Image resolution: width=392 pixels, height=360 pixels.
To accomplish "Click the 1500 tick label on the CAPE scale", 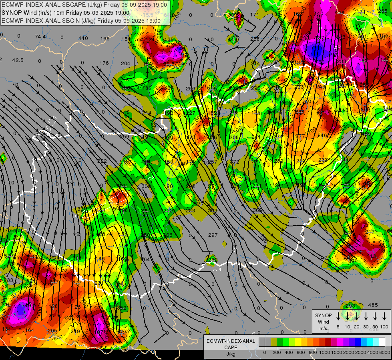I will (337, 352).
